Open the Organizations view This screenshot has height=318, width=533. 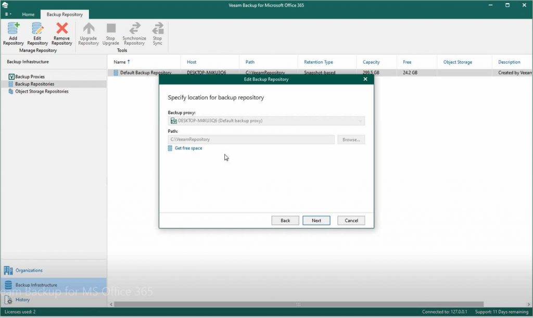pyautogui.click(x=54, y=271)
